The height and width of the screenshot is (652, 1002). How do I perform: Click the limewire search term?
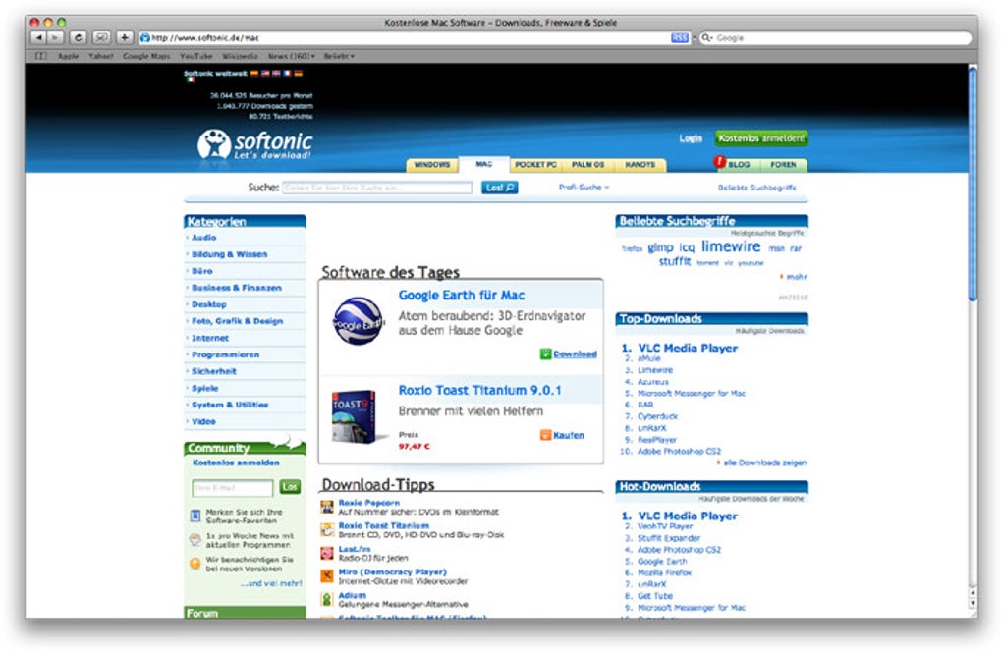tap(731, 246)
